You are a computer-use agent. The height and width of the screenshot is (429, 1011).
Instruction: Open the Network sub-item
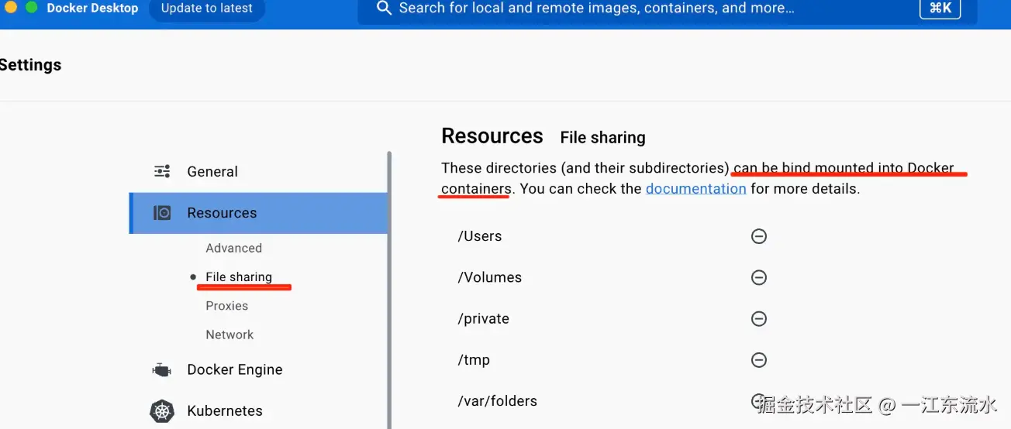pyautogui.click(x=229, y=335)
